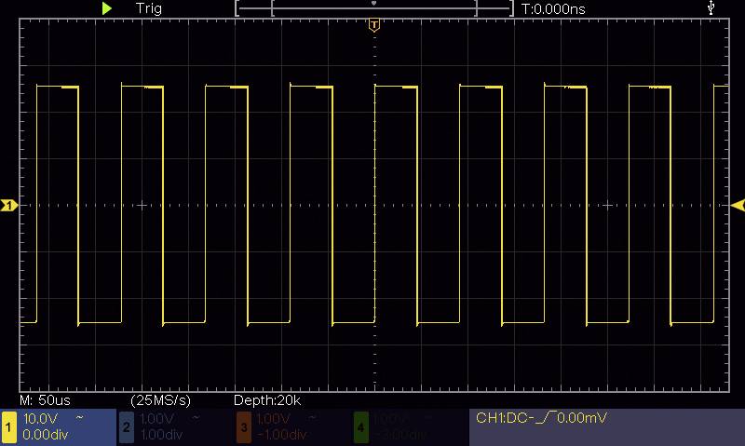Select the T:0.000ns time offset readout
745x446 pixels.
point(553,8)
